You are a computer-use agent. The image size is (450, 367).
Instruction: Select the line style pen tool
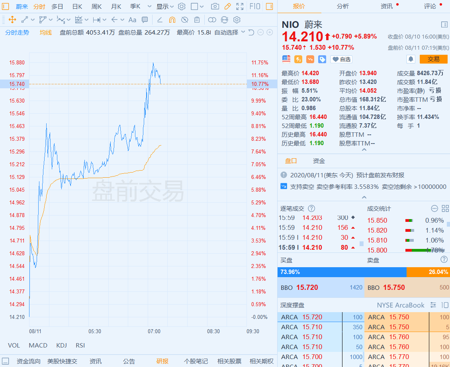pyautogui.click(x=160, y=20)
